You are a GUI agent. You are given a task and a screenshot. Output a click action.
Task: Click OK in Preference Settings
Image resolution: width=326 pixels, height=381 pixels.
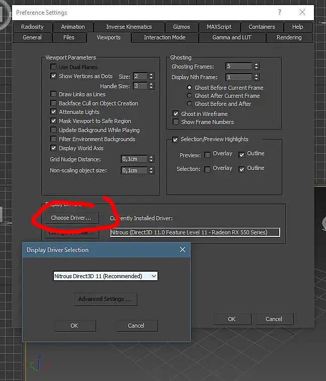(x=232, y=319)
